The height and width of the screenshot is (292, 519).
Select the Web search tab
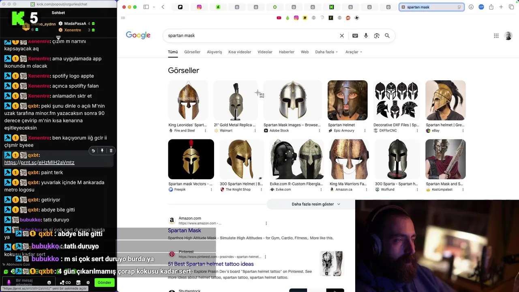(305, 52)
